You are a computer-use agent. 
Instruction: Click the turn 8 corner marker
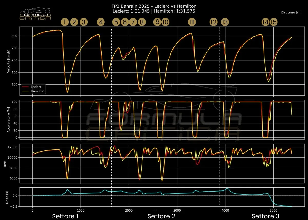click(141, 22)
